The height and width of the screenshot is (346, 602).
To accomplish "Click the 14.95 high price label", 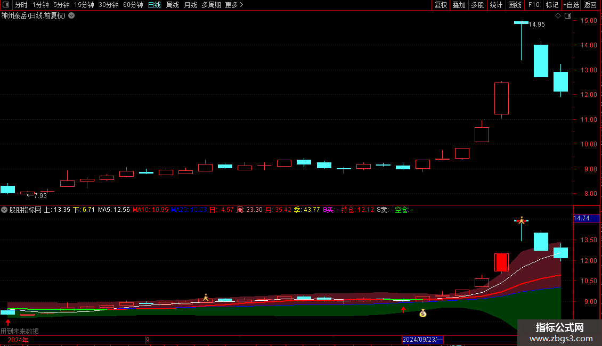I will click(536, 24).
